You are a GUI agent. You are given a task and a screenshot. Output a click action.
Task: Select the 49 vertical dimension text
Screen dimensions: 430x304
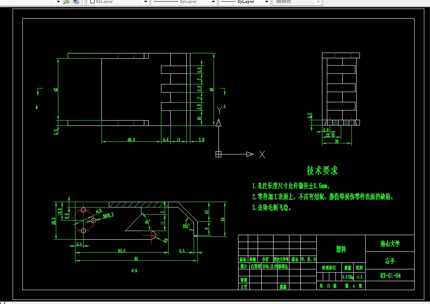(212, 90)
